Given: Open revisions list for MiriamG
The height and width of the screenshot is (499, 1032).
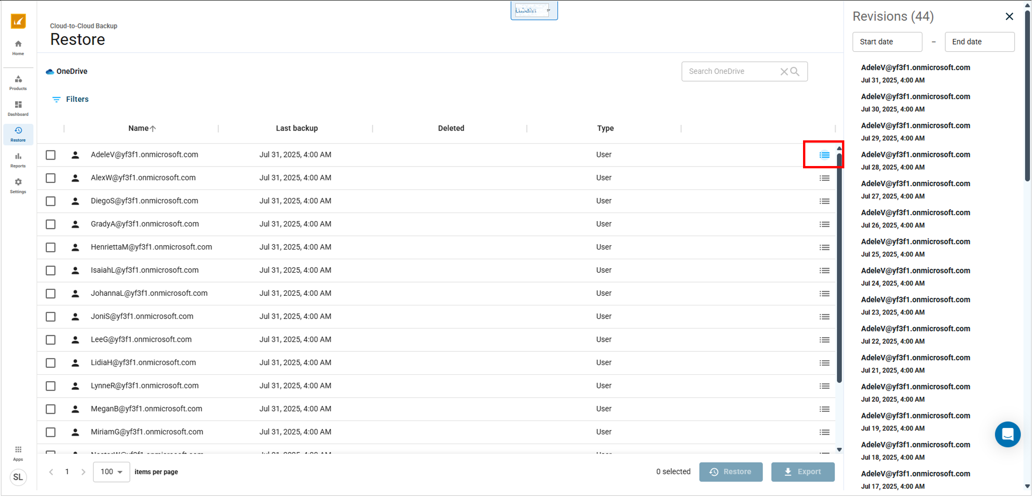Looking at the screenshot, I should point(824,432).
